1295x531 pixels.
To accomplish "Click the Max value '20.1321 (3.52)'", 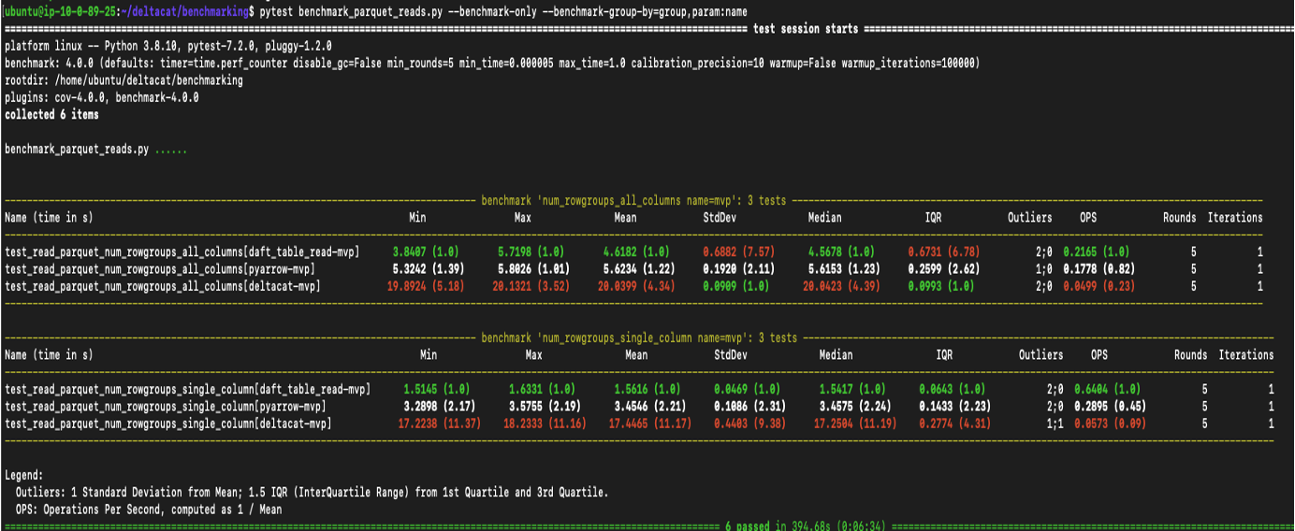I will [531, 286].
